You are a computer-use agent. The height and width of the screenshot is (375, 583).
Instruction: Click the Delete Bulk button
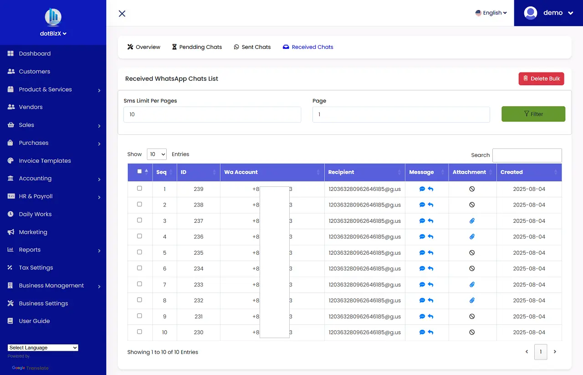tap(541, 78)
